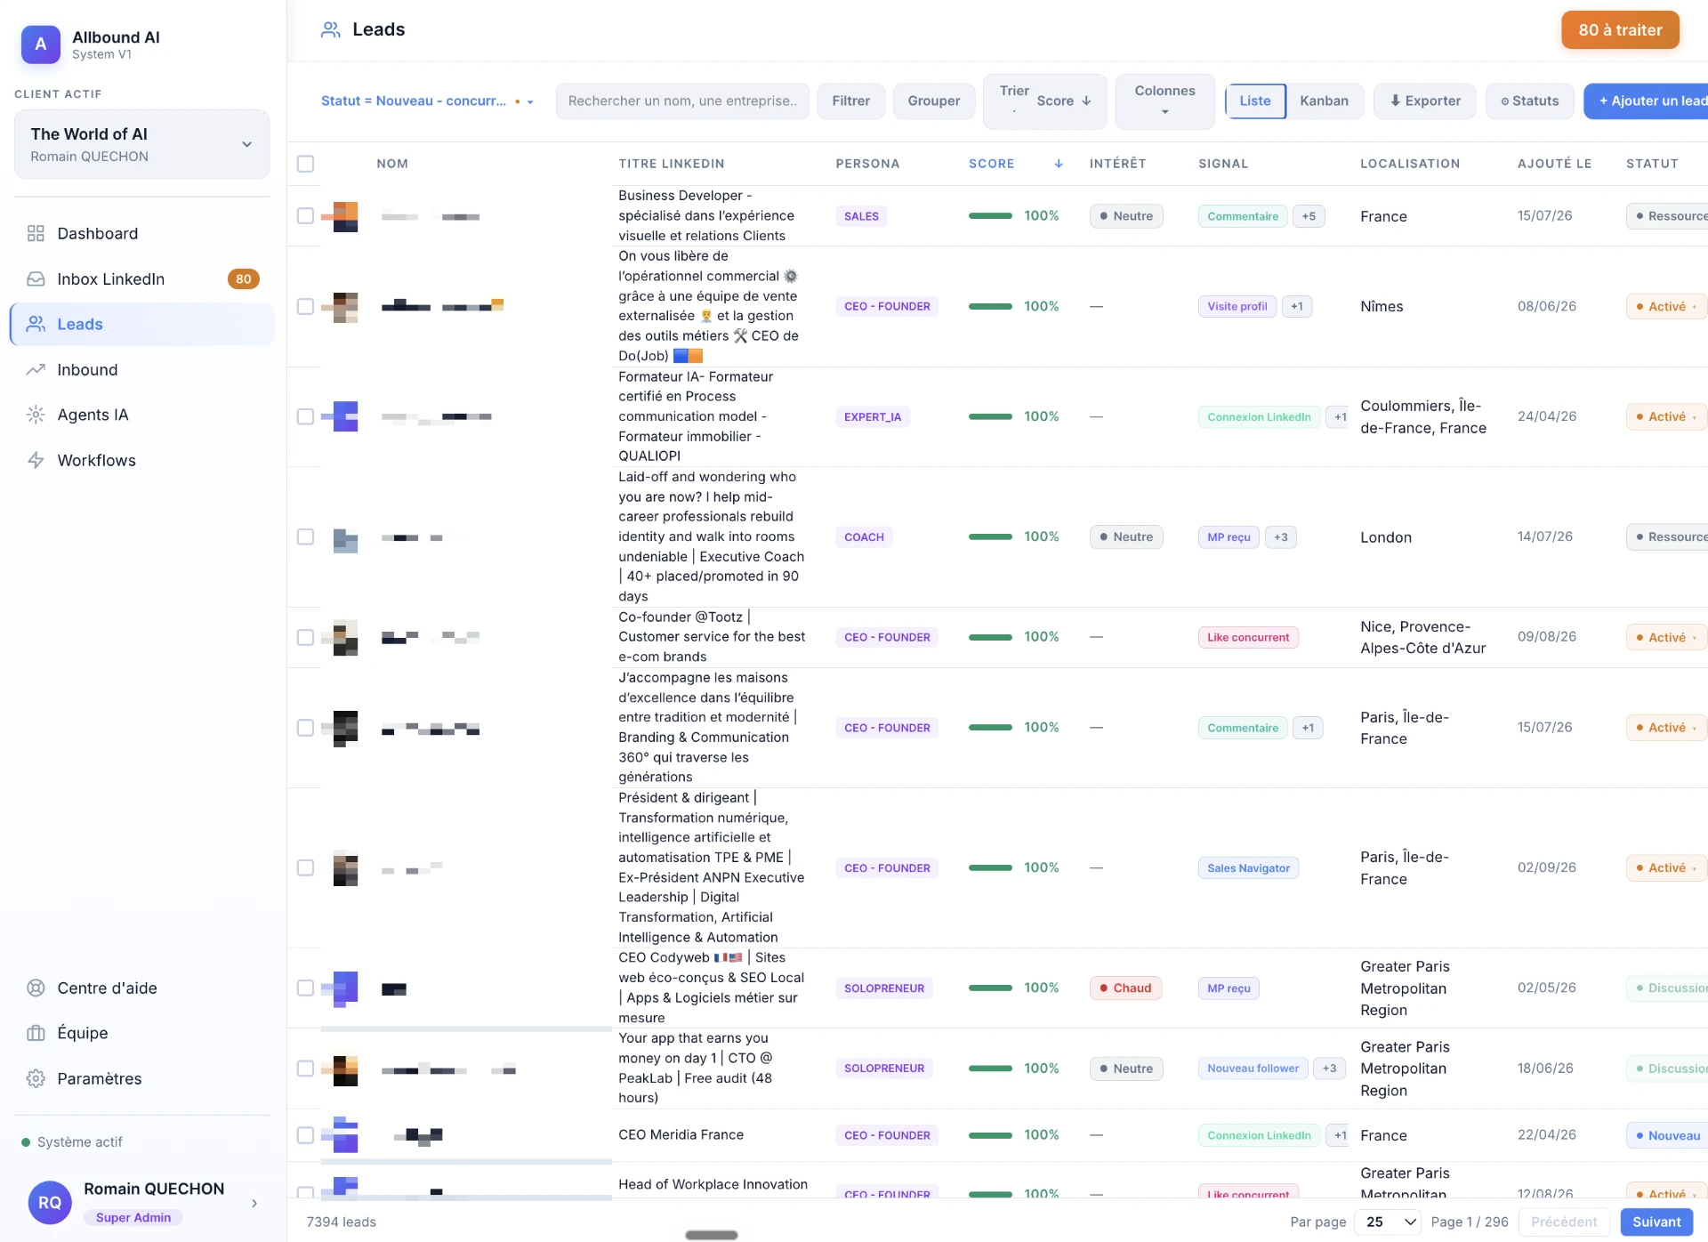Screen dimensions: 1708x1242
Task: Open the Trier Score sort dropdown
Action: pyautogui.click(x=1045, y=101)
